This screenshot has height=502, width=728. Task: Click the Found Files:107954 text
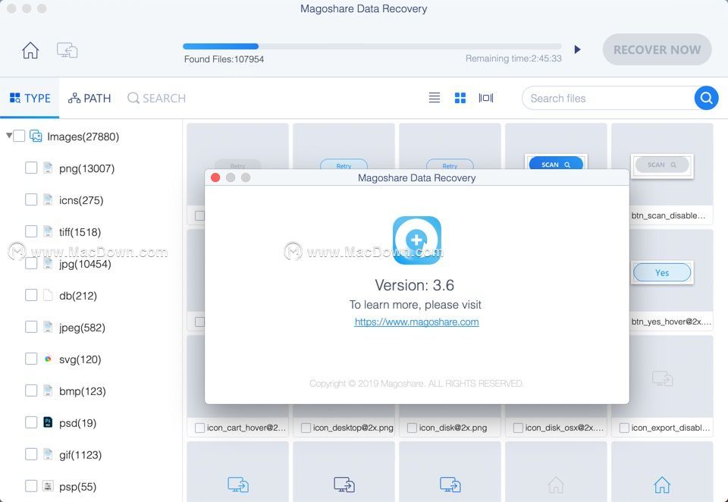pos(224,59)
